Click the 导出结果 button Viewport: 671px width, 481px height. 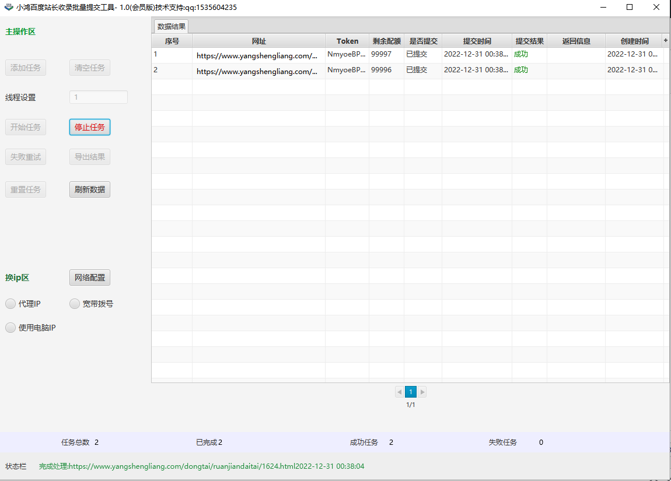click(90, 157)
